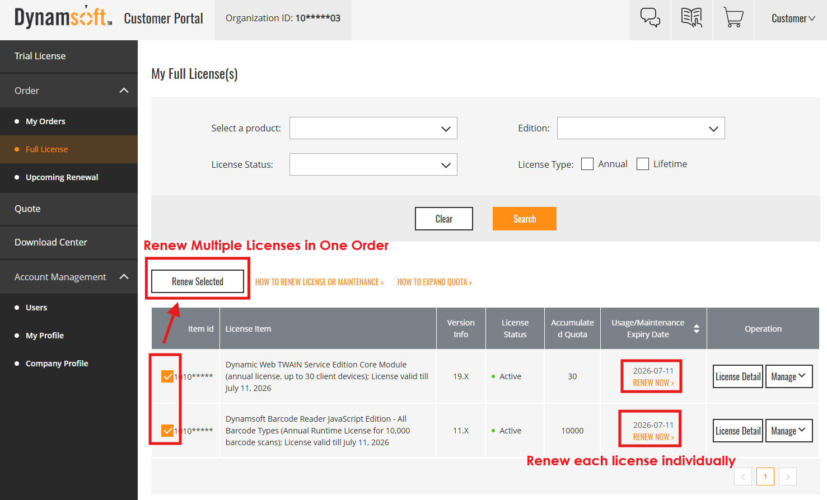Enable the Lifetime license type filter
827x500 pixels.
642,163
